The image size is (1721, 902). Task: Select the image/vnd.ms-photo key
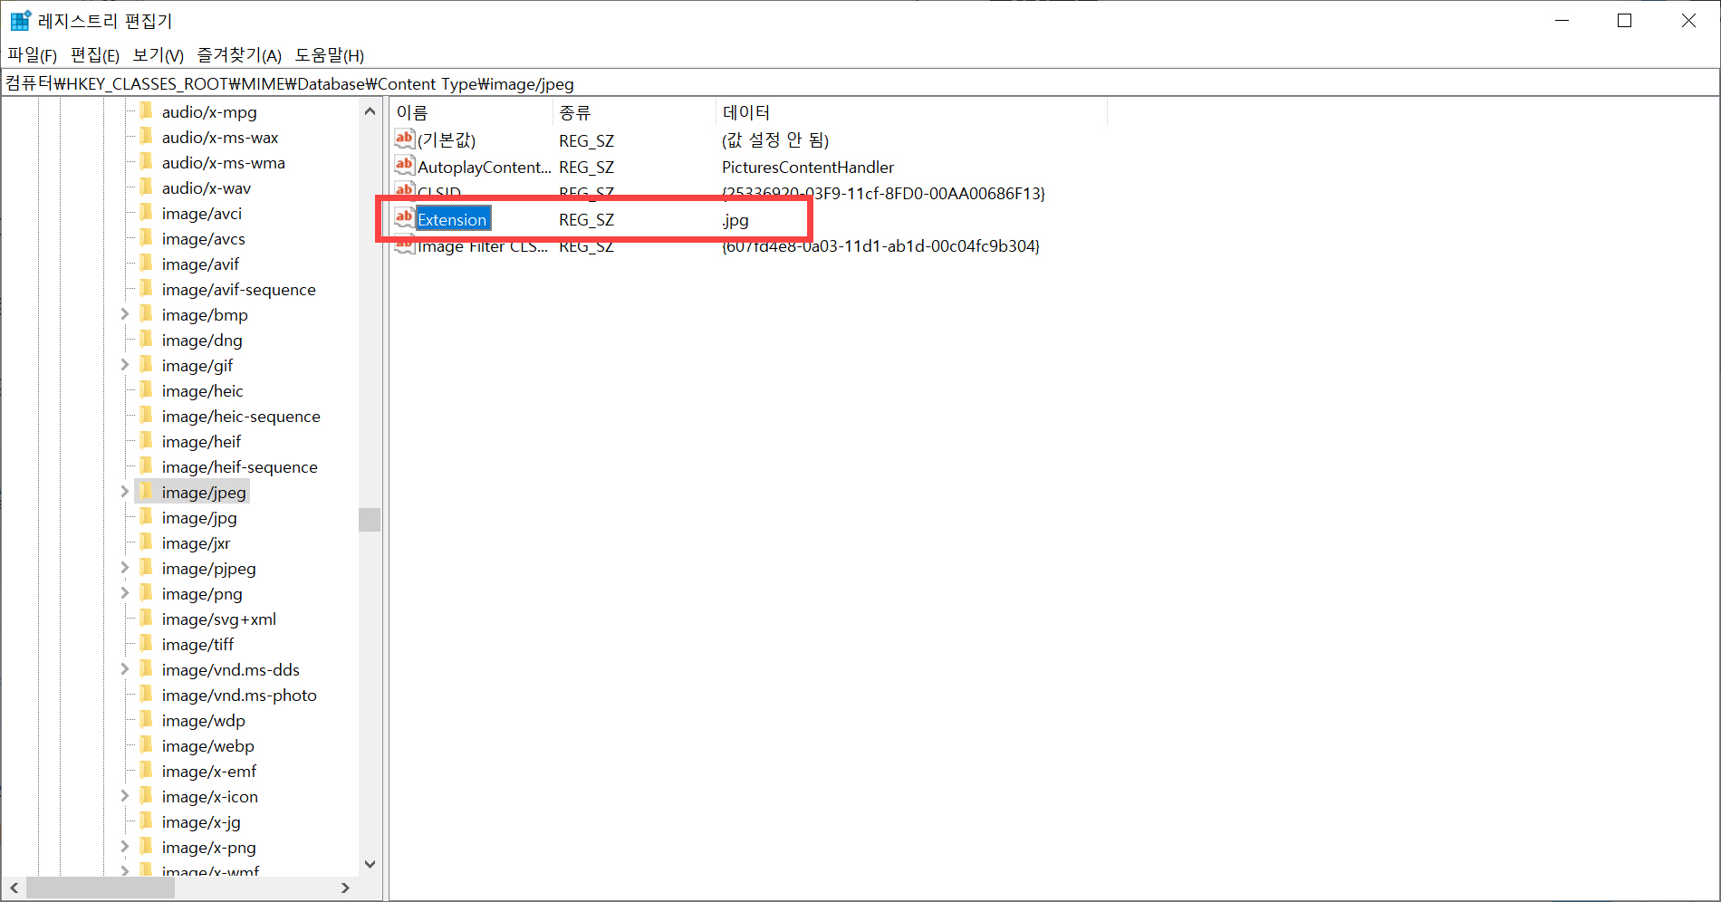tap(239, 696)
